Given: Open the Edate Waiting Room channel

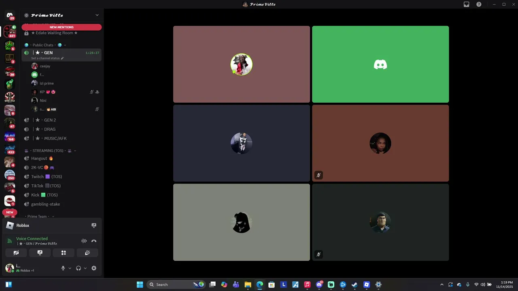Looking at the screenshot, I should [62, 33].
